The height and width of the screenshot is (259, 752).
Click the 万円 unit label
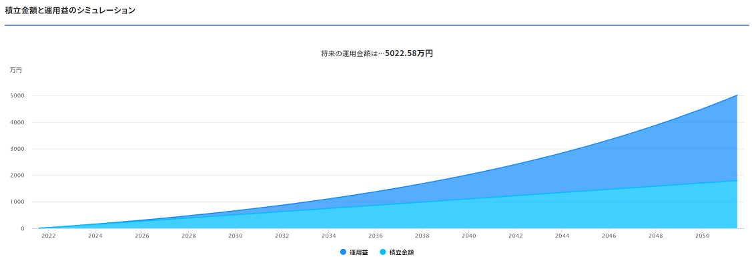click(x=16, y=70)
